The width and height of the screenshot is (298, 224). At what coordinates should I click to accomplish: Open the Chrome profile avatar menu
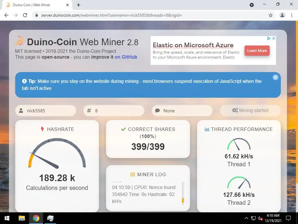[x=282, y=15]
